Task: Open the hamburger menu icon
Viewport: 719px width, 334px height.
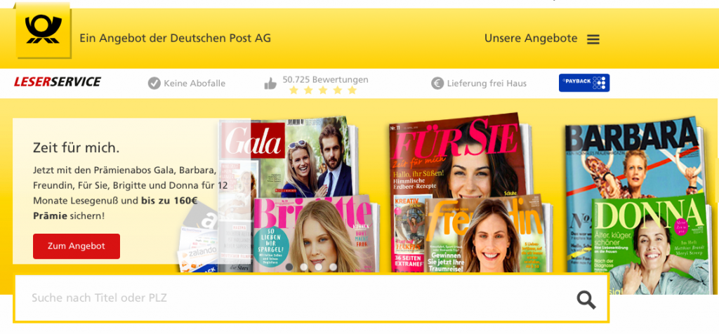Action: coord(593,39)
